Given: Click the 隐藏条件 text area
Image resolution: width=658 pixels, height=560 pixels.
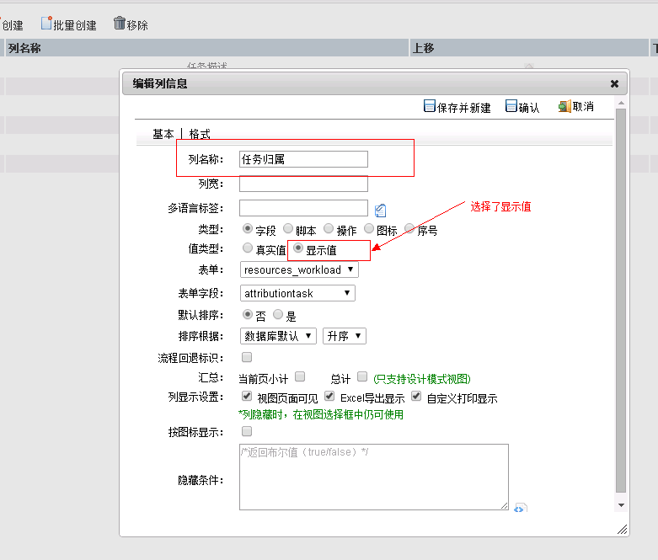Looking at the screenshot, I should pyautogui.click(x=374, y=477).
